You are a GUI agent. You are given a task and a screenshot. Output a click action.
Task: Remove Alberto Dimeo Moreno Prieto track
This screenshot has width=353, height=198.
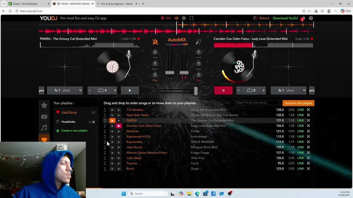point(308,153)
